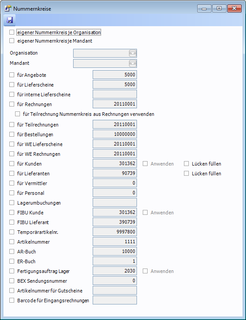Expand the Mandant dropdown arrow
The height and width of the screenshot is (320, 246).
point(133,63)
